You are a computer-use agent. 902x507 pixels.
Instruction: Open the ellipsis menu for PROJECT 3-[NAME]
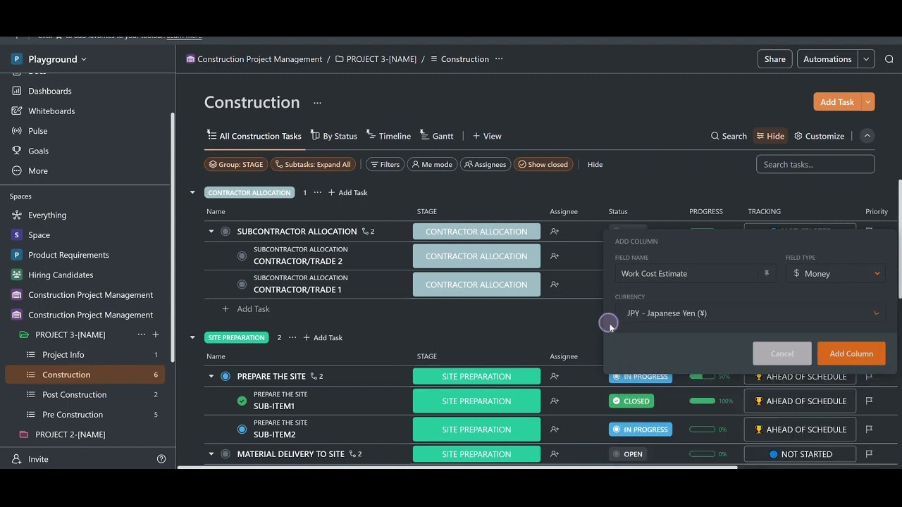[142, 334]
